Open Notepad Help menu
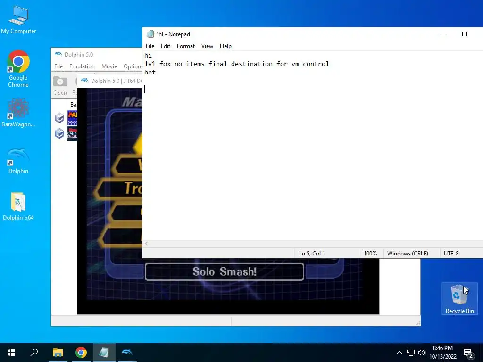Viewport: 483px width, 362px height. [225, 46]
